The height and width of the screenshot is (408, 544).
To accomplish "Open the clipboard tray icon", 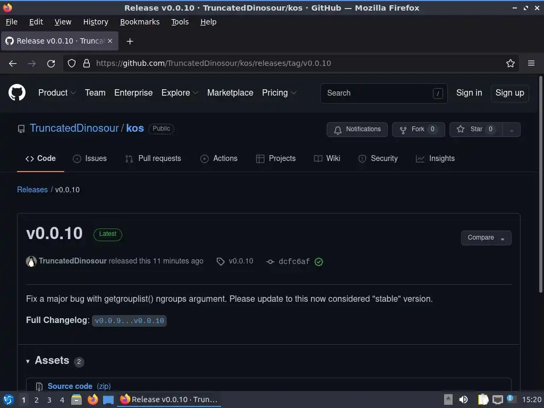I will coord(483,399).
